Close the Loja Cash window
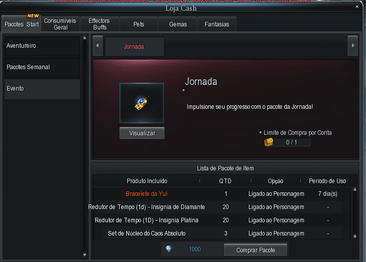366x262 pixels. point(357,7)
